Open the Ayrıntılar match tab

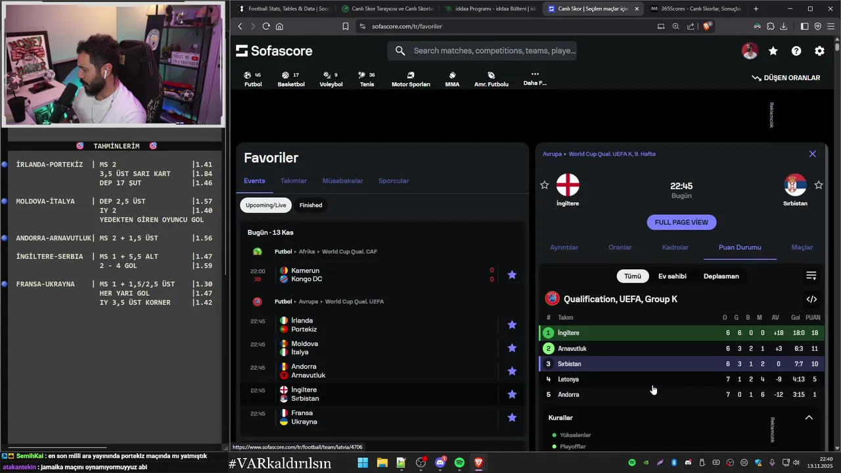(564, 248)
